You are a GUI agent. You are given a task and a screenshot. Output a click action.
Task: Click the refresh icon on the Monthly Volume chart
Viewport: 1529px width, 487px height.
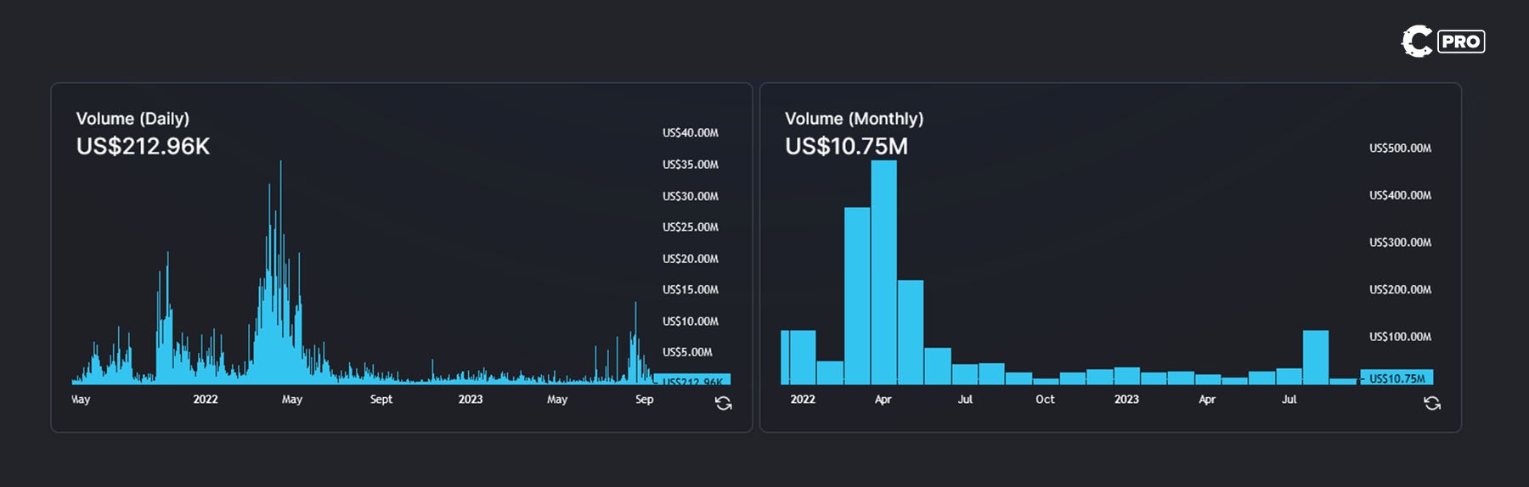pos(1431,404)
